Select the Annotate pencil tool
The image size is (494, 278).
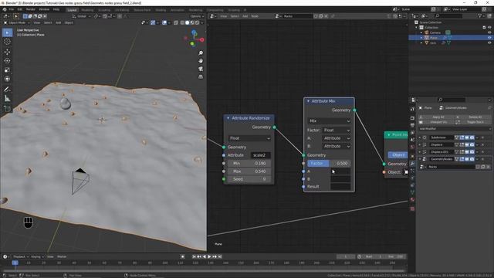point(7,90)
